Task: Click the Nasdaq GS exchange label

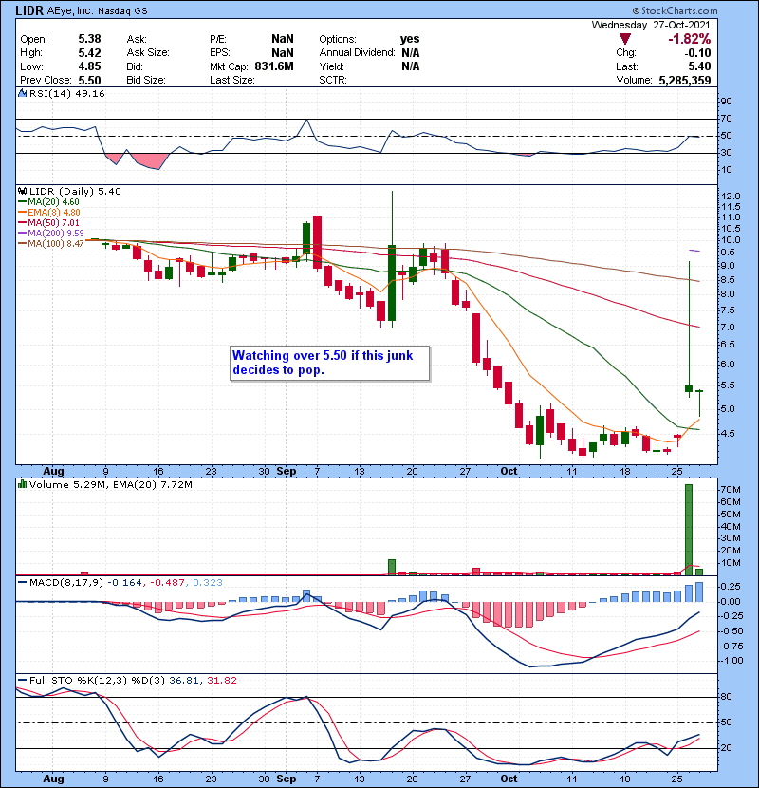Action: pos(122,11)
